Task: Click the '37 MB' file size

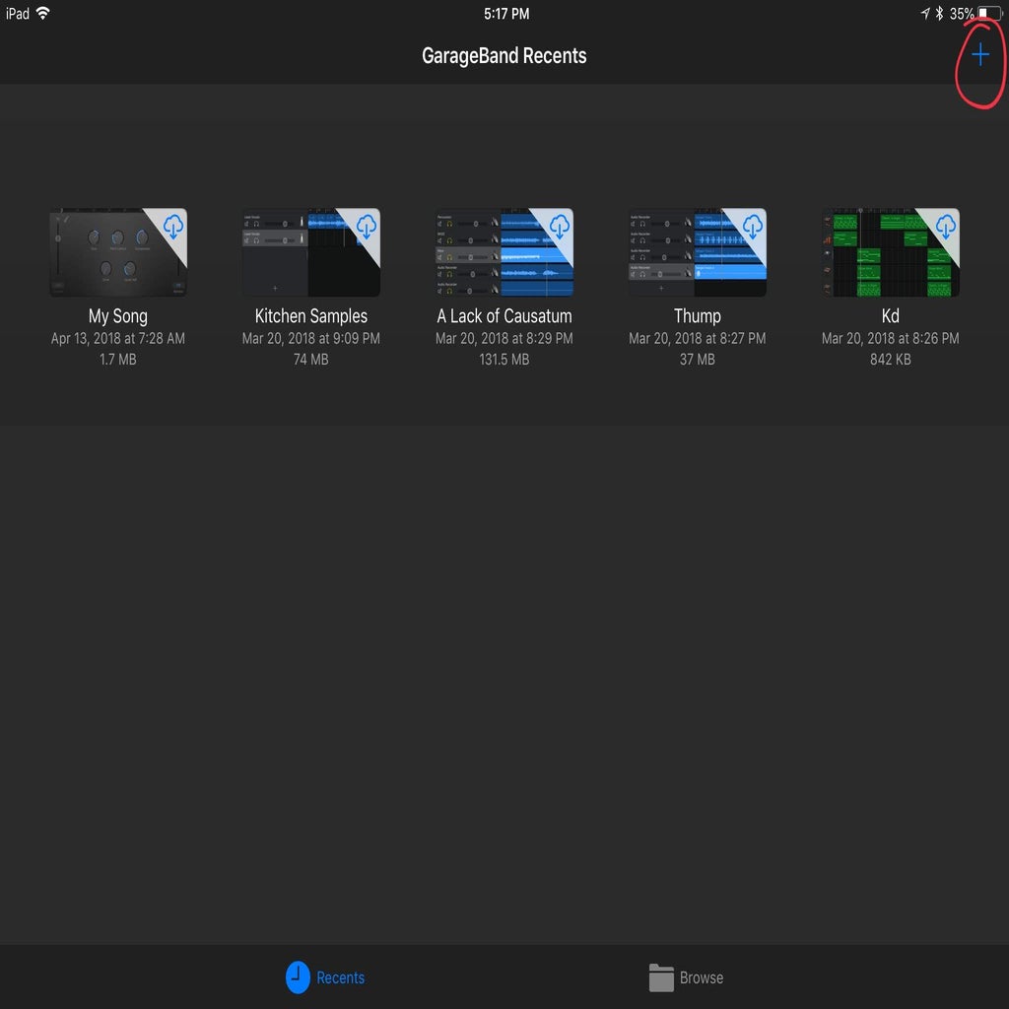Action: pos(697,360)
